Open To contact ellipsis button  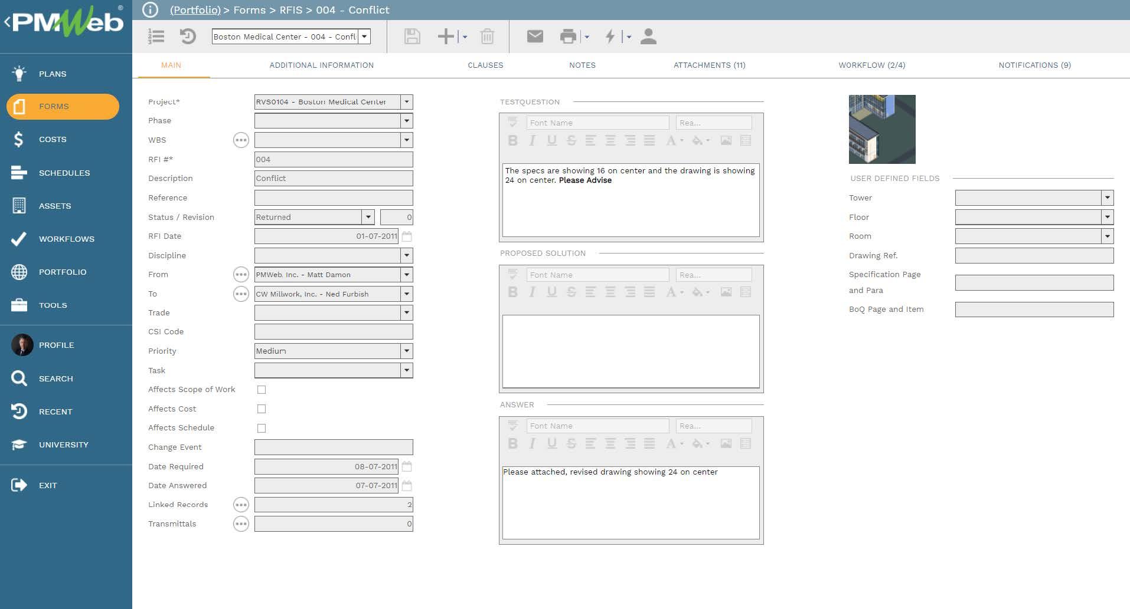(x=241, y=294)
